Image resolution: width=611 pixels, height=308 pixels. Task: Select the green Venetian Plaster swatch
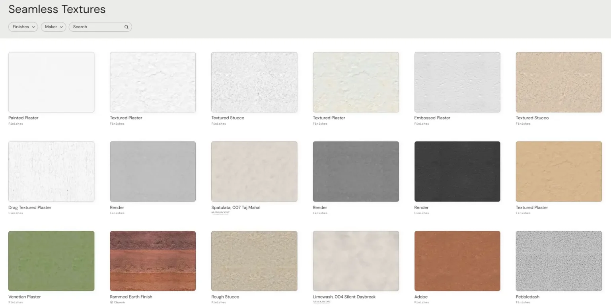51,261
